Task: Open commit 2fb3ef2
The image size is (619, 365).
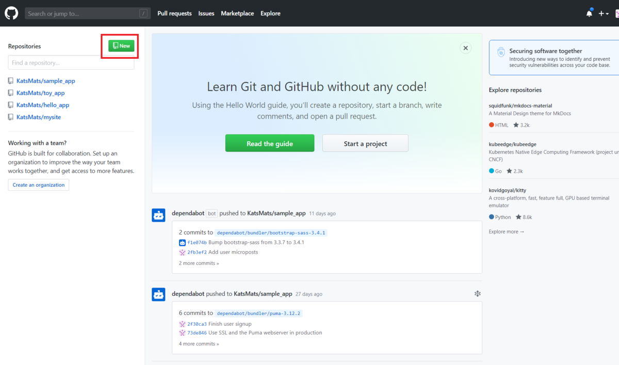Action: [197, 253]
